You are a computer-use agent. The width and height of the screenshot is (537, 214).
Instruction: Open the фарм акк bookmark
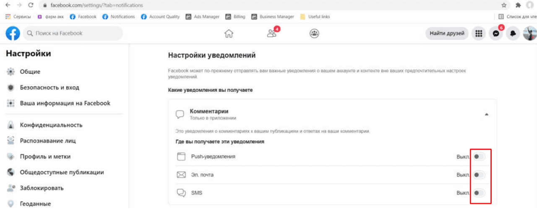click(x=50, y=17)
